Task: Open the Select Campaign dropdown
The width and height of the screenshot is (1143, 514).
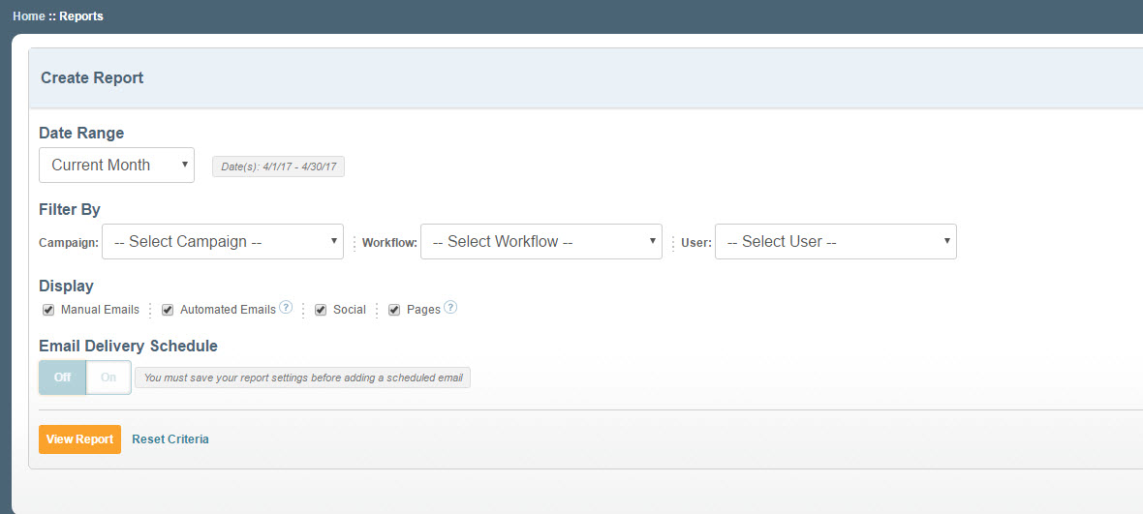Action: tap(223, 242)
